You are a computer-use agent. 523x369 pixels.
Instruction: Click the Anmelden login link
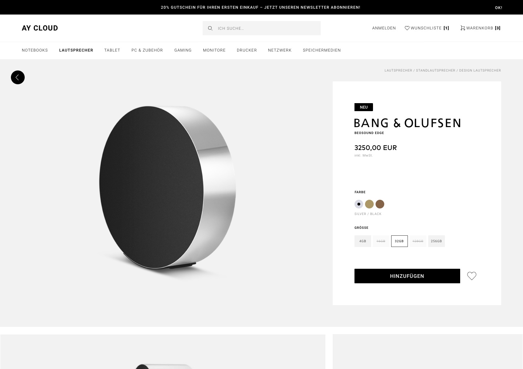384,28
